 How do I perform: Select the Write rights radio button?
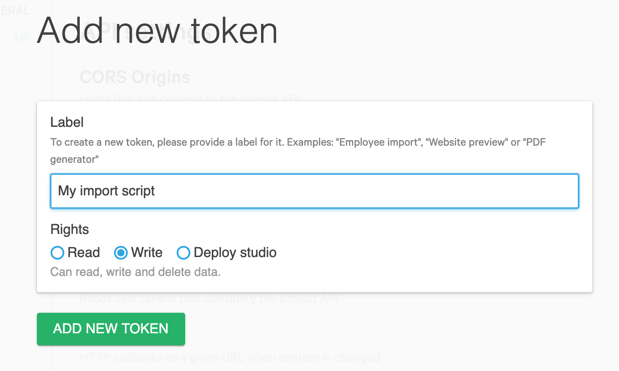pos(120,253)
